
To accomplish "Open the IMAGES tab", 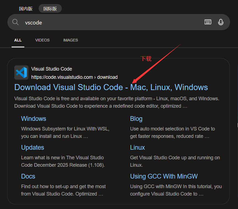I will click(70, 40).
